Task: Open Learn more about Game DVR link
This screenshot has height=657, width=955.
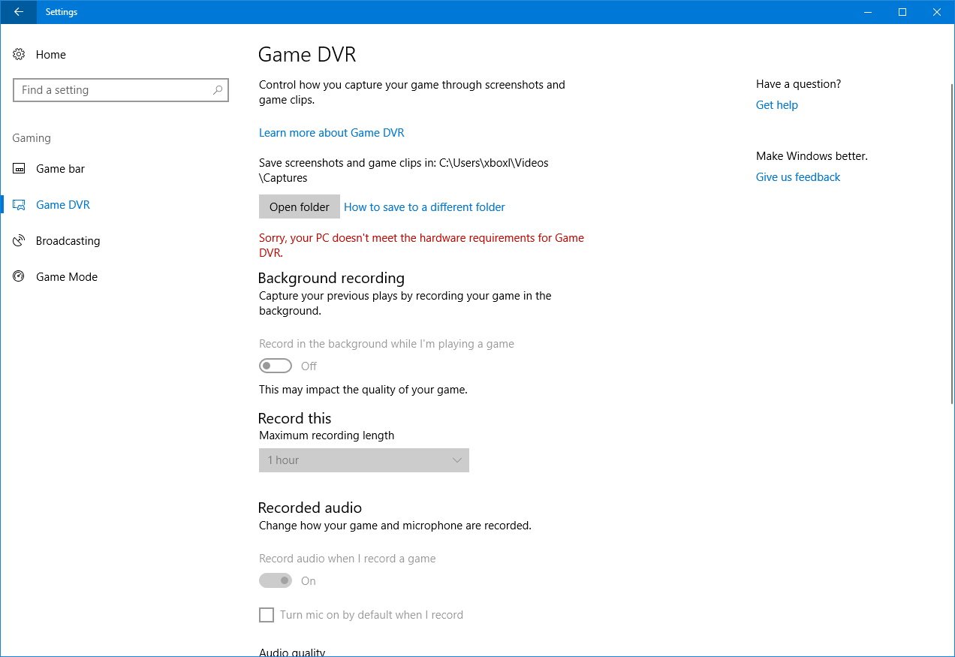Action: (x=331, y=133)
